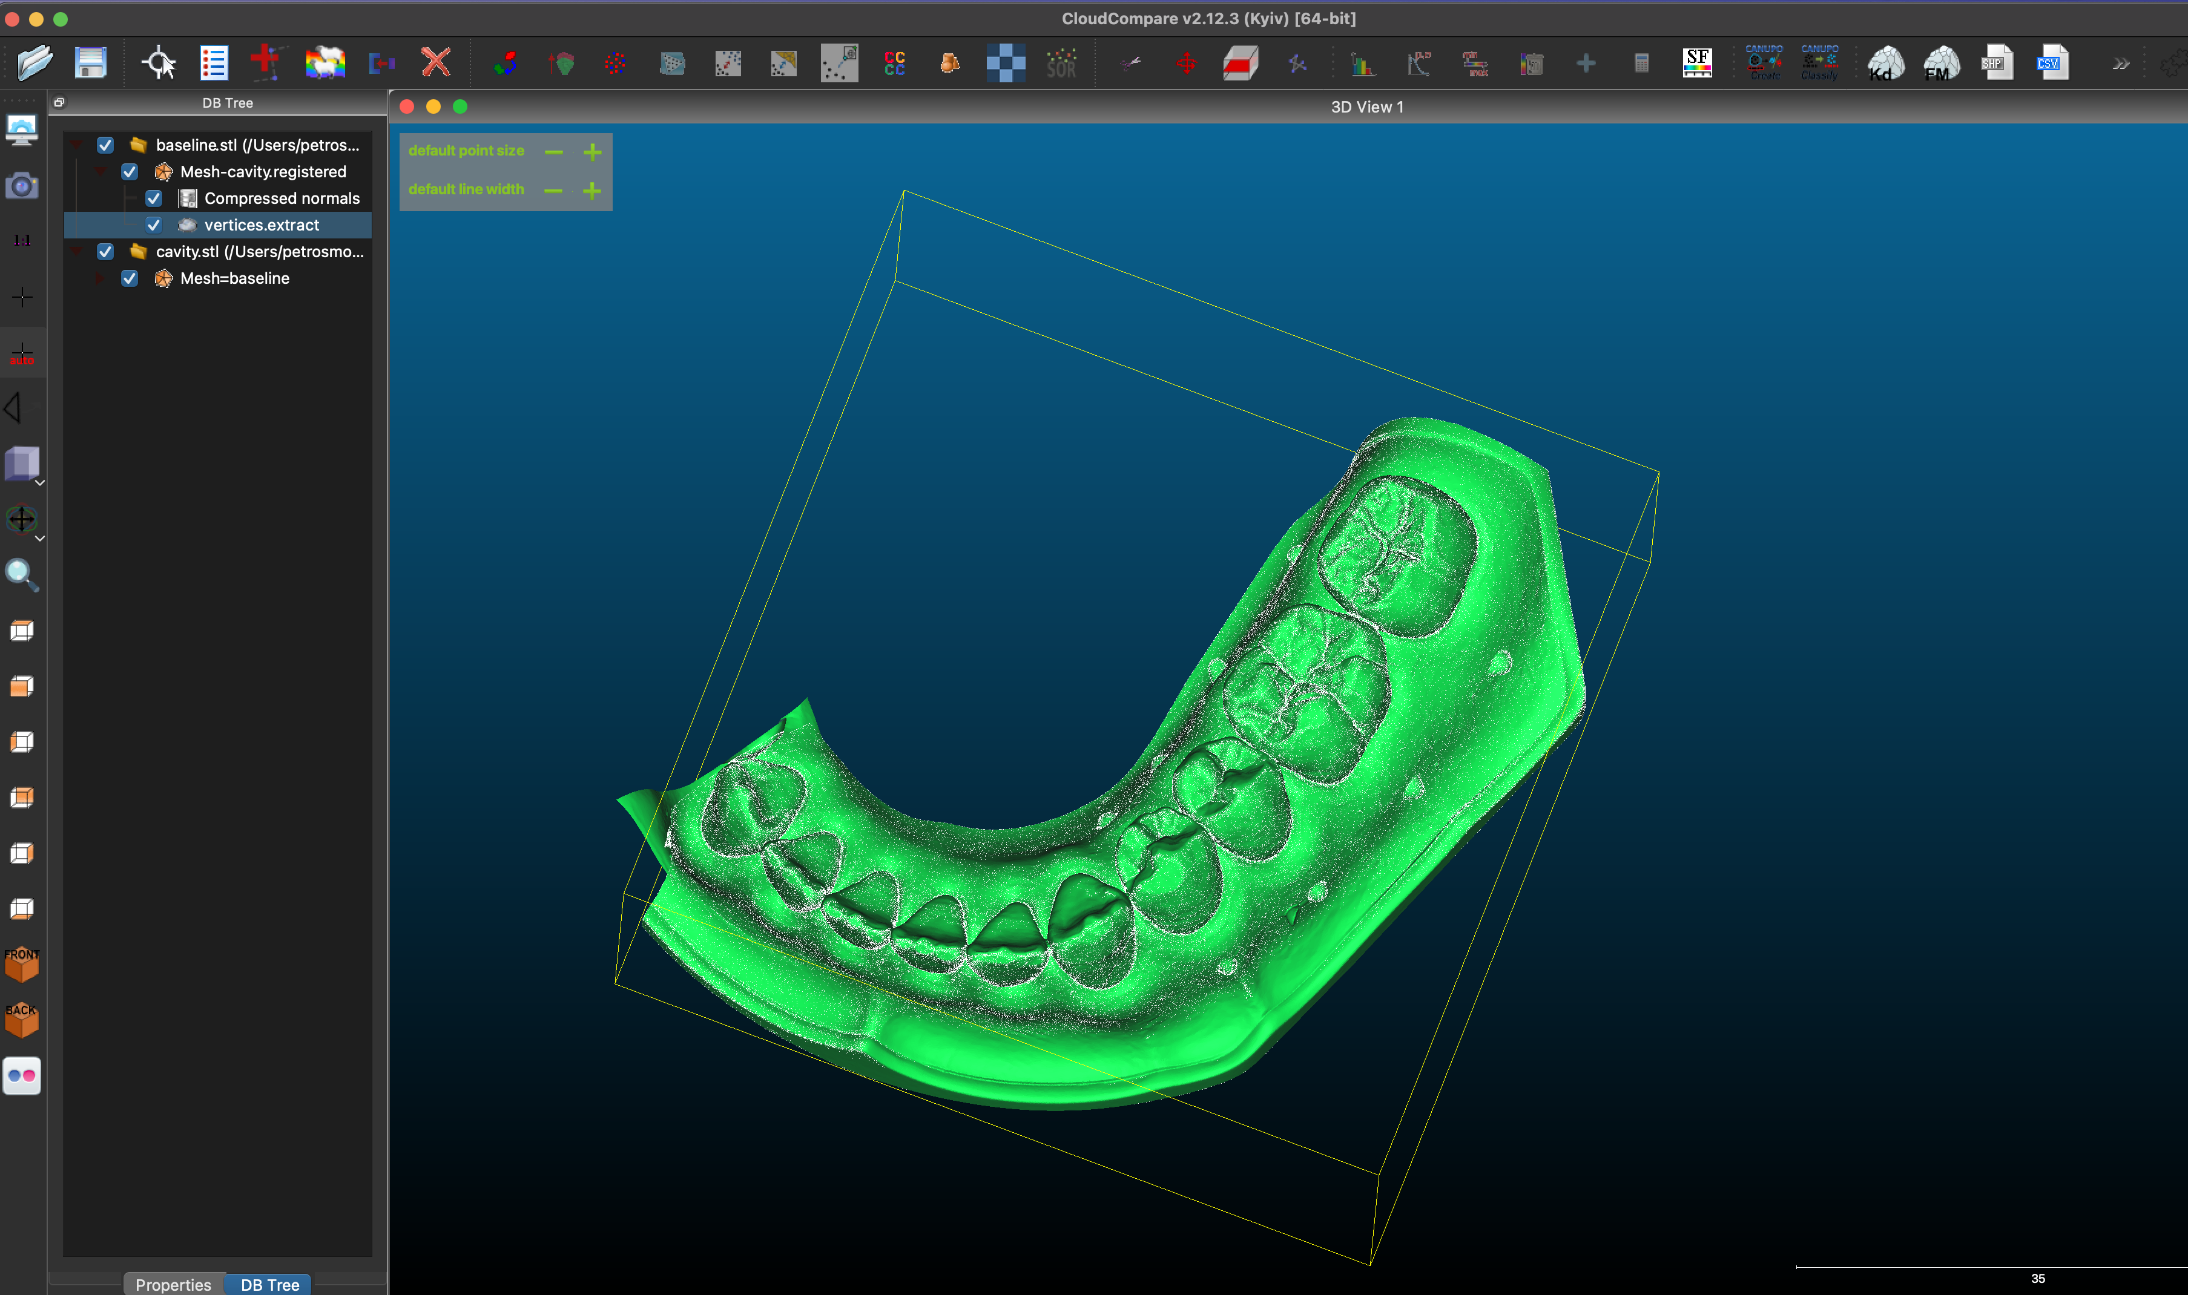Collapse the baseline.stl tree node
This screenshot has width=2188, height=1295.
(x=77, y=145)
